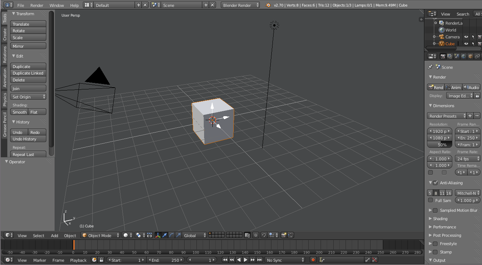482x265 pixels.
Task: Click the World globe icon in the outliner
Action: click(x=441, y=30)
